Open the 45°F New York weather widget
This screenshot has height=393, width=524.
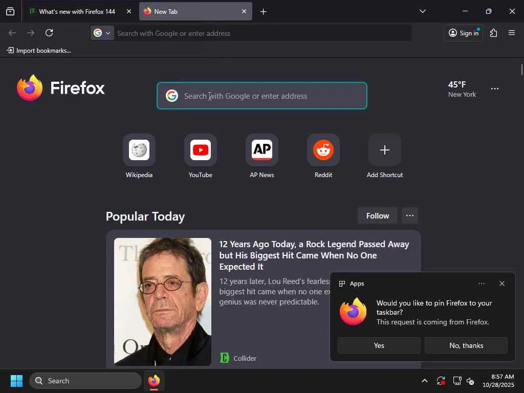[x=462, y=89]
